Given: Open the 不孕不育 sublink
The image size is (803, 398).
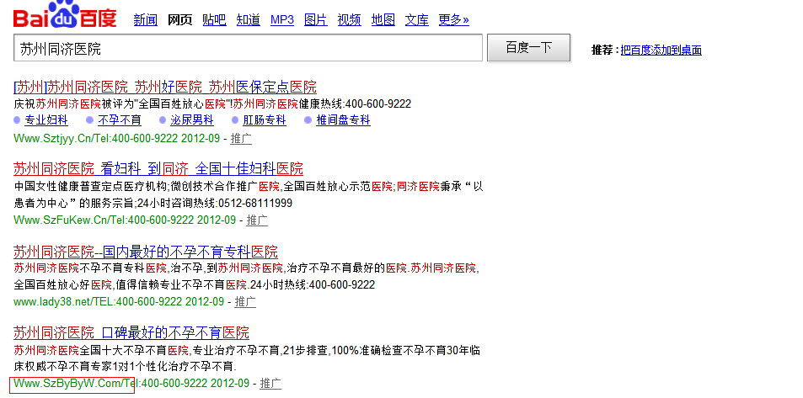Looking at the screenshot, I should click(120, 120).
